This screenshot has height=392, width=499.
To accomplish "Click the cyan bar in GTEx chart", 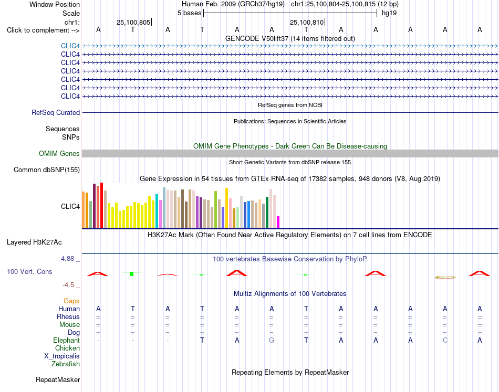I will tap(157, 211).
